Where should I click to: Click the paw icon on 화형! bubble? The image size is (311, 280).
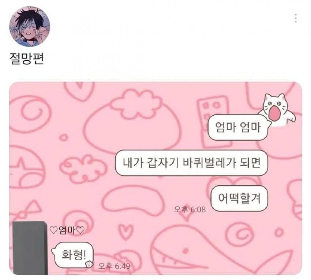(x=89, y=264)
